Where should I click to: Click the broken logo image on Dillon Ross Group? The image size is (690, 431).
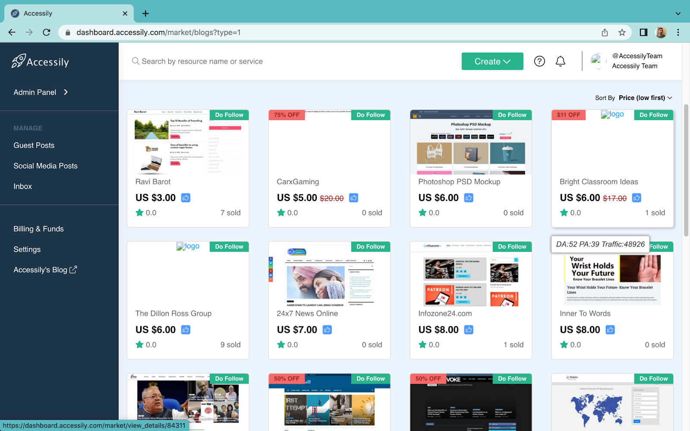pyautogui.click(x=188, y=246)
